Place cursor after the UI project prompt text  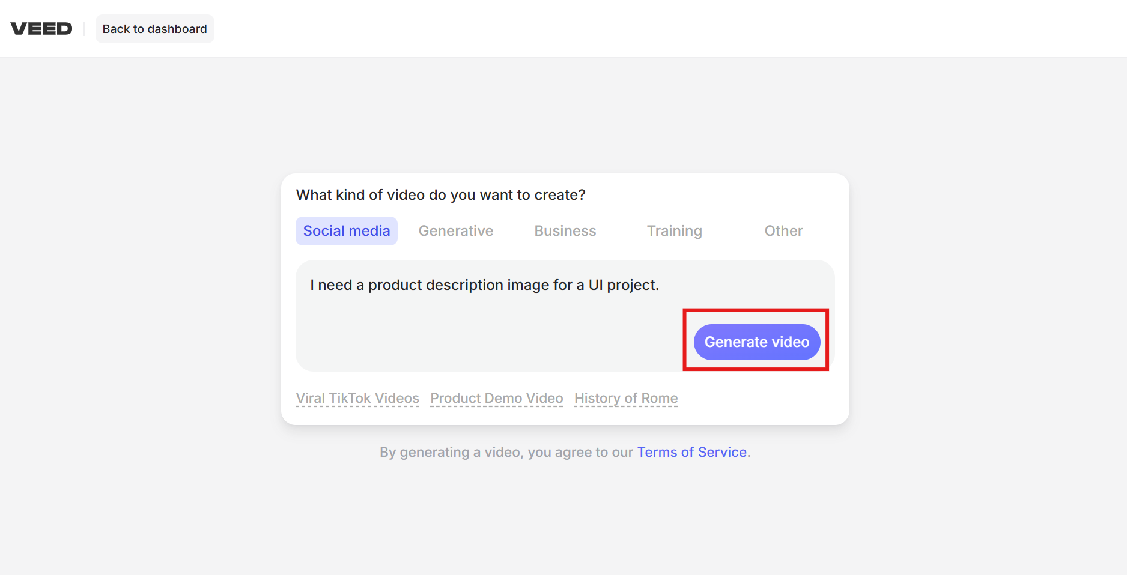(659, 284)
